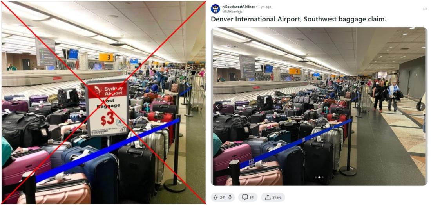Click the 241 vote count

223,197
